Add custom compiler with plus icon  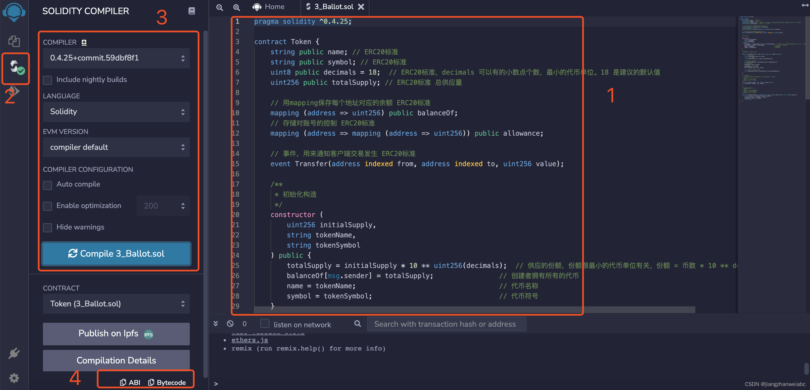pyautogui.click(x=84, y=42)
